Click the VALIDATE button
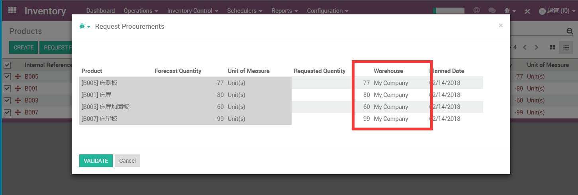Image resolution: width=578 pixels, height=195 pixels. 96,161
